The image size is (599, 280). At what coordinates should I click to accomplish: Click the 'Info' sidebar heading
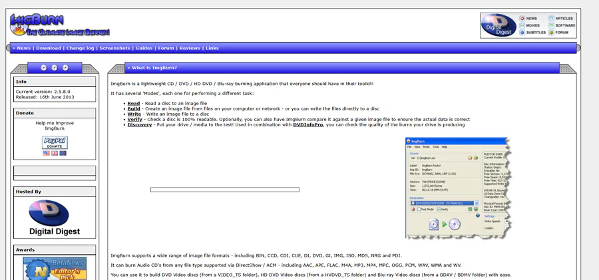55,82
